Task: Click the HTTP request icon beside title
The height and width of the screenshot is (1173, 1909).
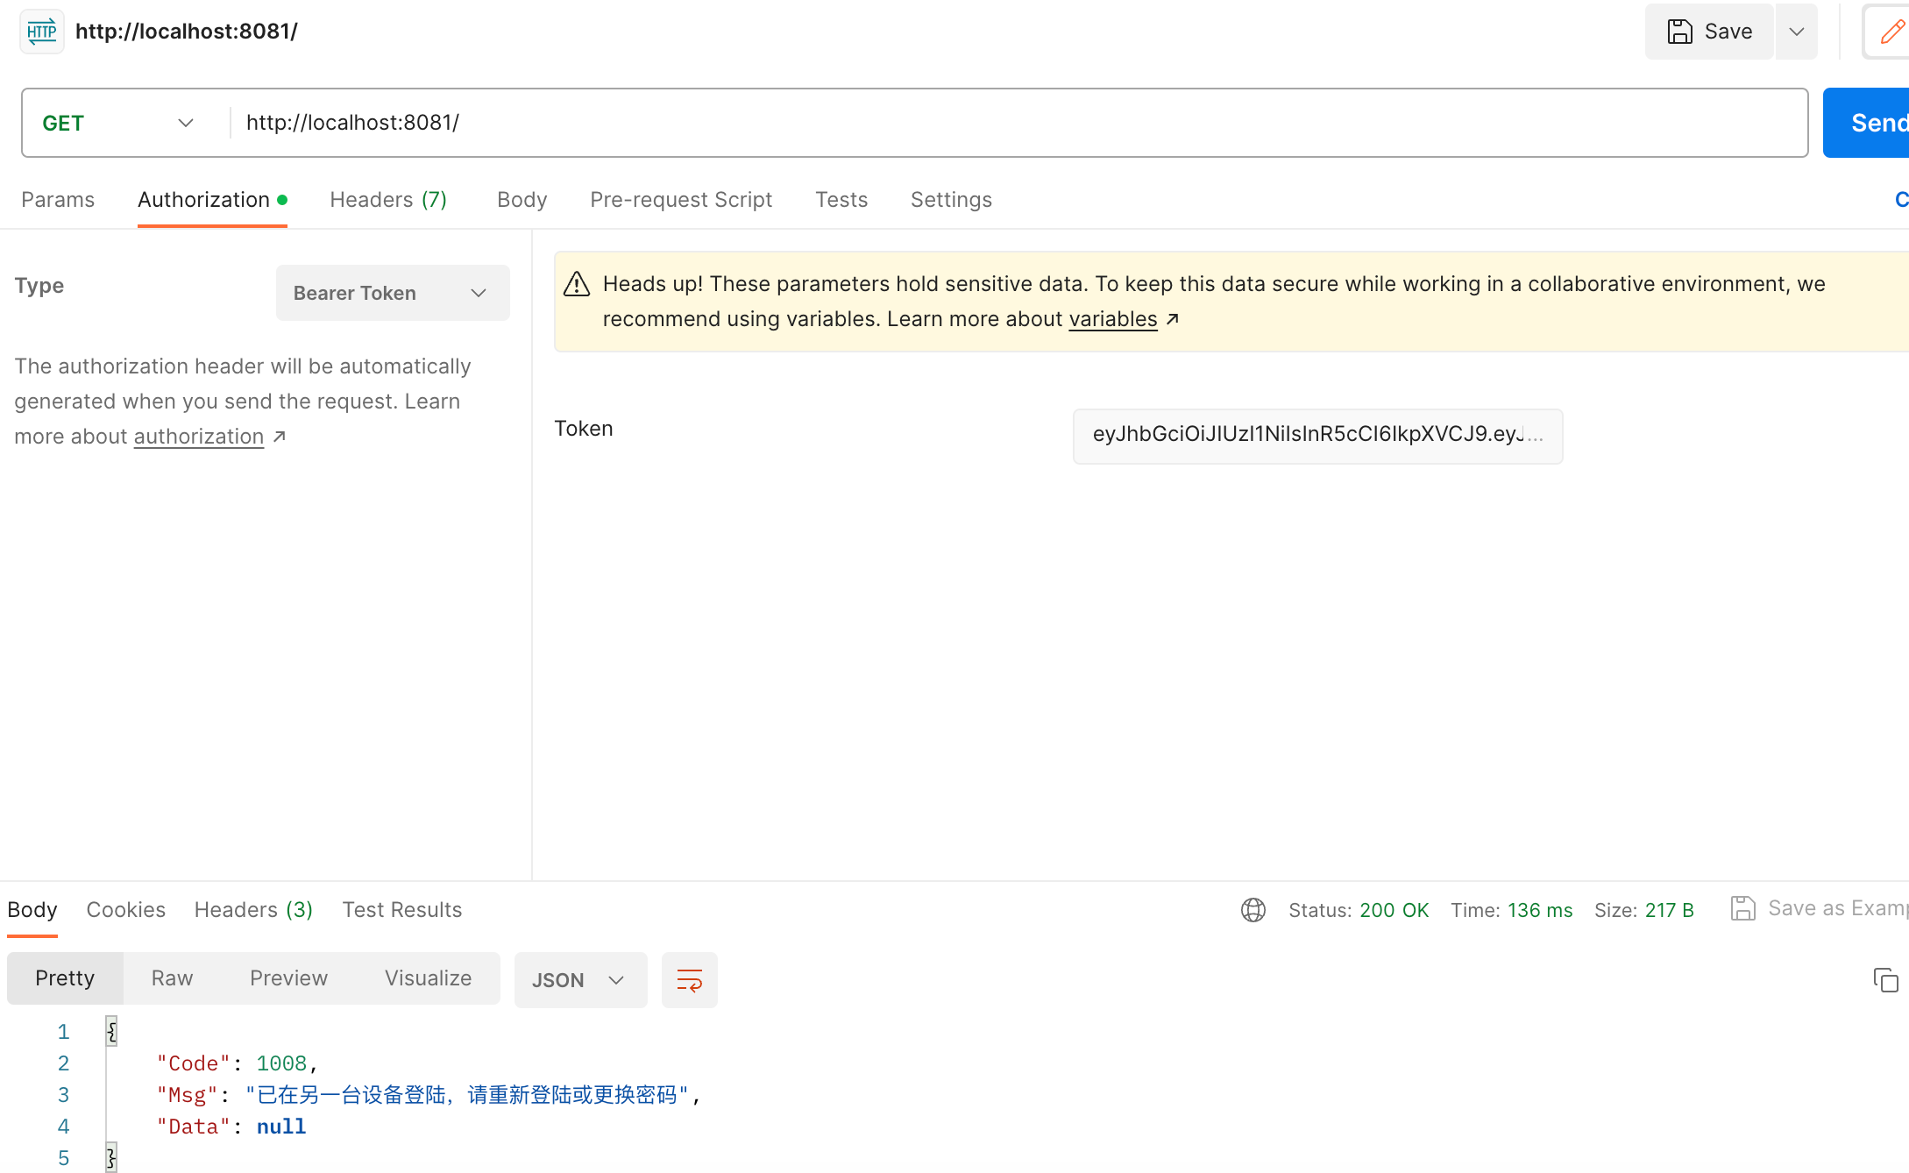Action: 42,32
